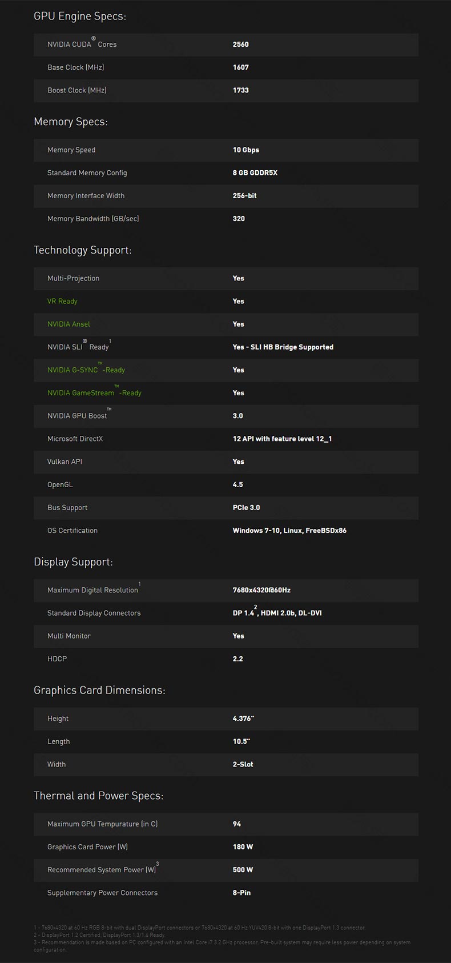
Task: Open the NVIDIA G-SYNC-Ready link
Action: point(86,369)
